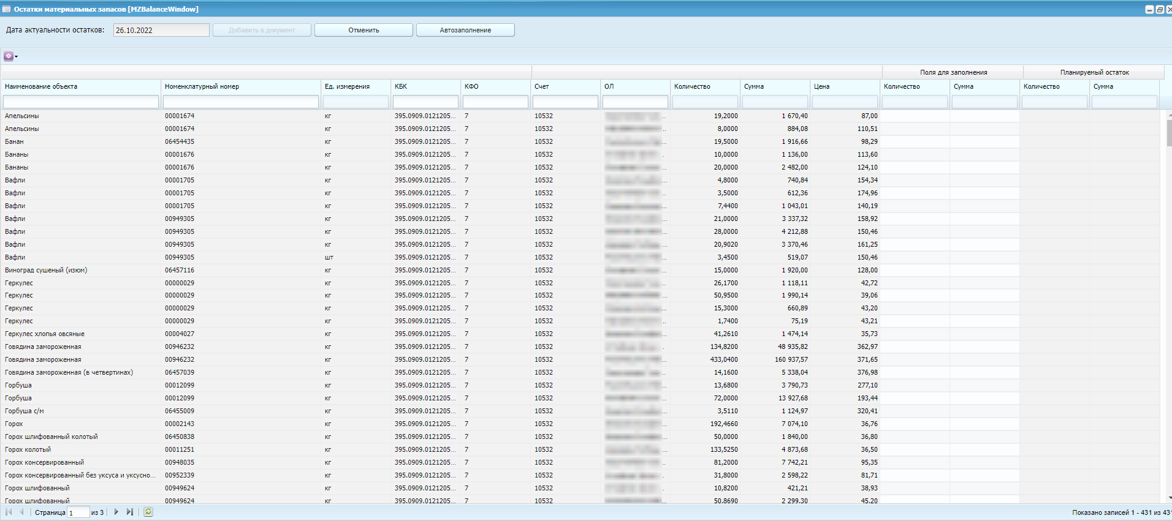1172x521 pixels.
Task: Click the Автозаполнение button
Action: 465,30
